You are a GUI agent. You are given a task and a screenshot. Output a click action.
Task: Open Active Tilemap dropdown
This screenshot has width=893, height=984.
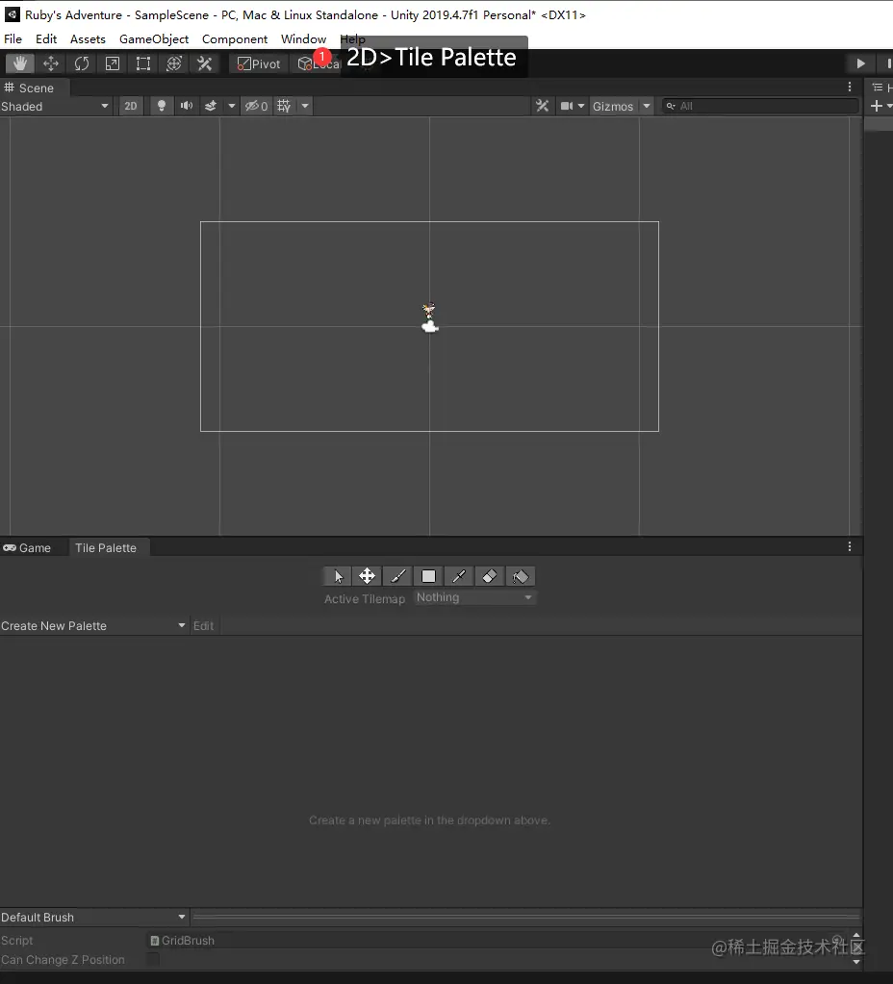coord(474,597)
